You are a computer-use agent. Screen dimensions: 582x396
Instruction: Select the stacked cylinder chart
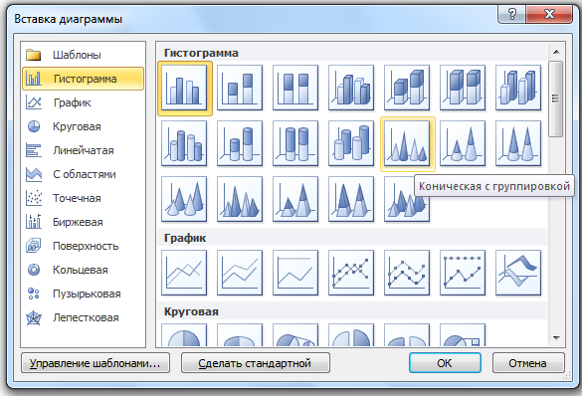tap(240, 143)
